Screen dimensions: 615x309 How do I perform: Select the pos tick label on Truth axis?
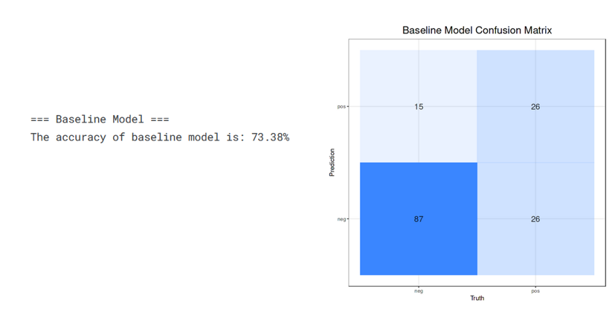(535, 290)
